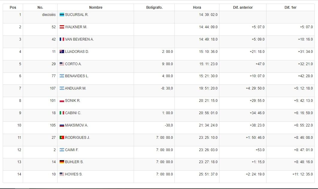Select rider name ANDUJAR M.
The image size is (318, 189).
tap(76, 88)
